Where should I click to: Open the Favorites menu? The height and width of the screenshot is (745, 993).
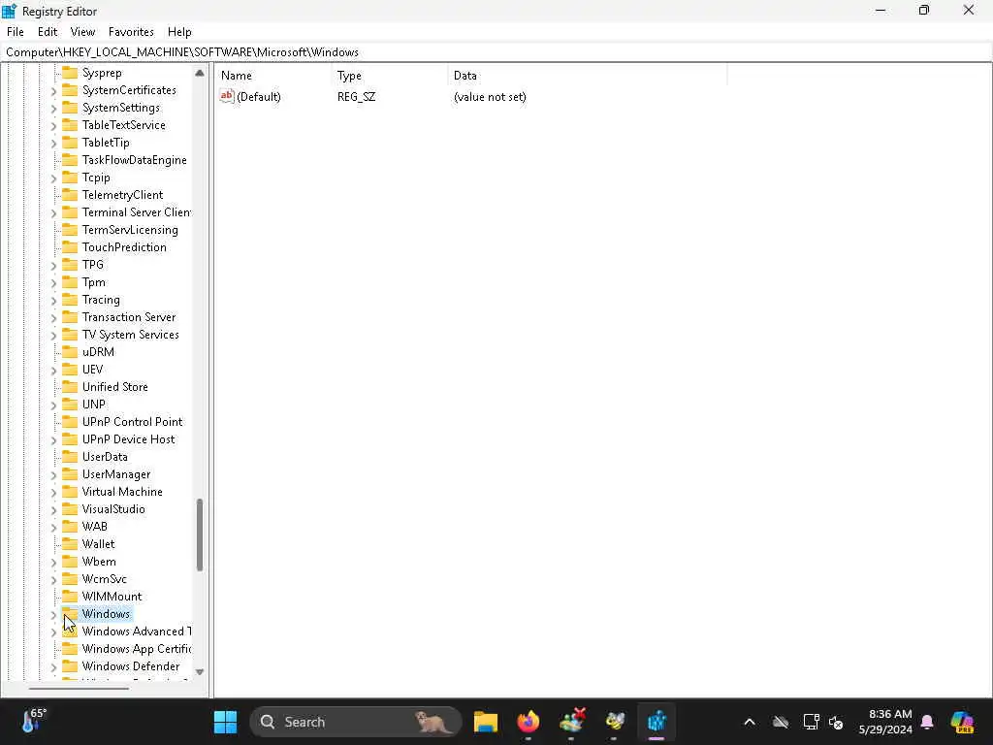coord(131,32)
